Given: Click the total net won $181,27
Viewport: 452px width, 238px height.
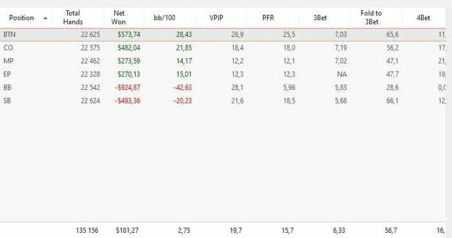Looking at the screenshot, I should coord(127,230).
